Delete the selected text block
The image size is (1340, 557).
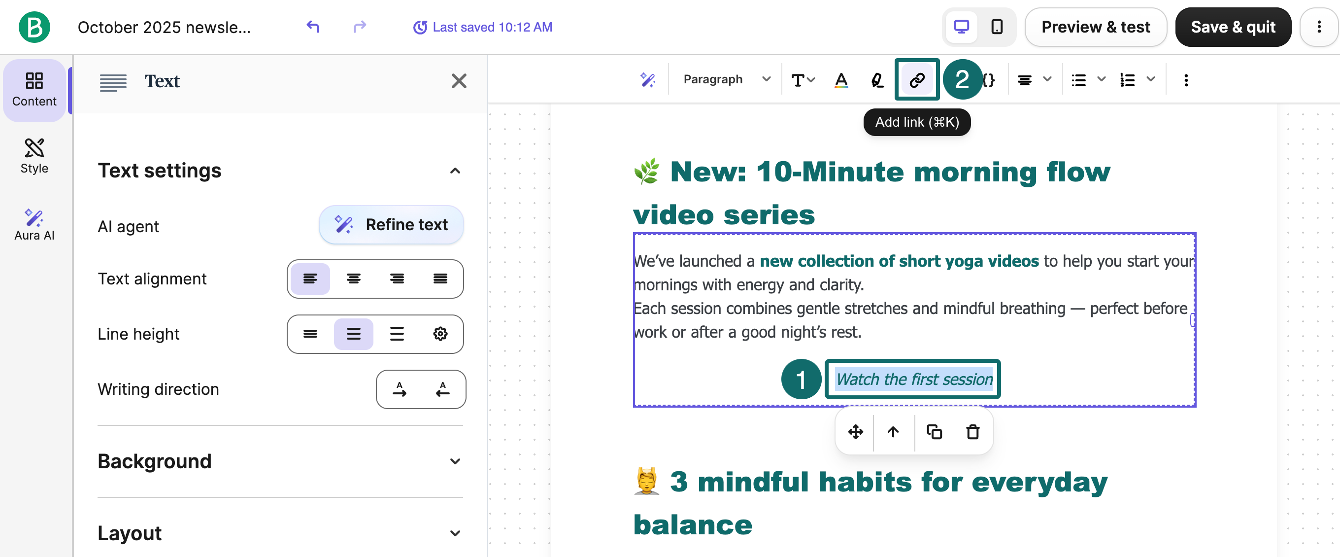(973, 431)
